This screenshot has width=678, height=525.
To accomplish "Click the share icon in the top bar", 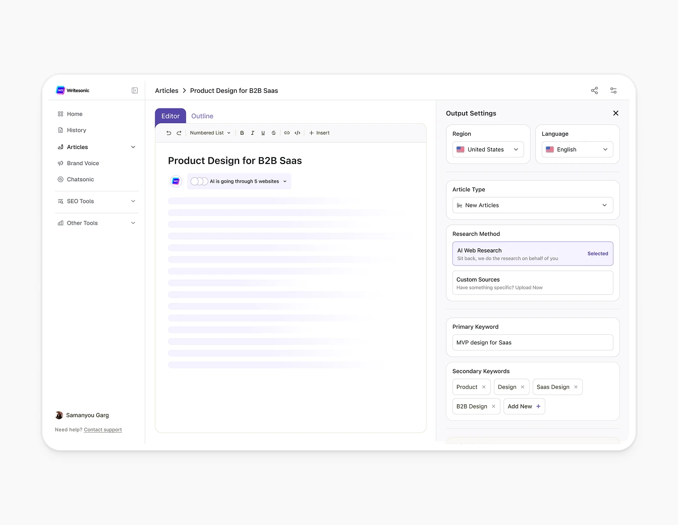I will coord(594,90).
